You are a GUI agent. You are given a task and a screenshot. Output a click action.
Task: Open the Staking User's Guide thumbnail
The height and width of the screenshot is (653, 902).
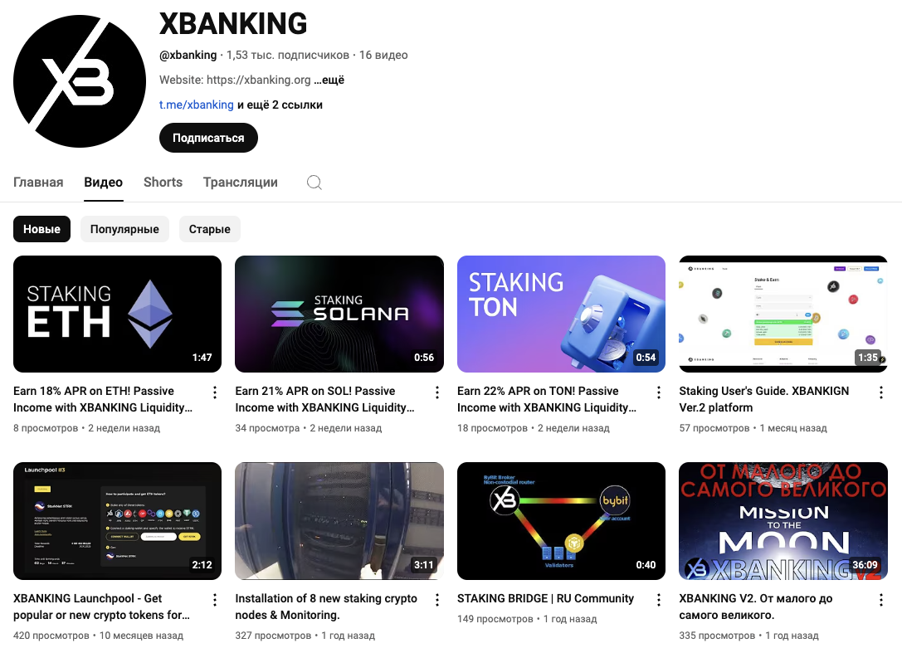(783, 314)
